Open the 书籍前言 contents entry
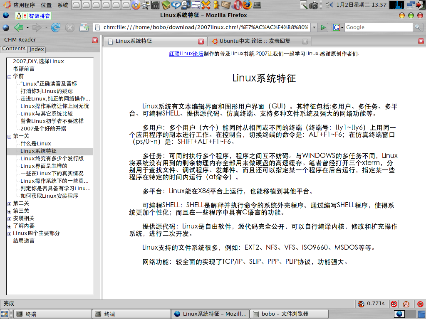This screenshot has width=426, height=319. coord(24,69)
